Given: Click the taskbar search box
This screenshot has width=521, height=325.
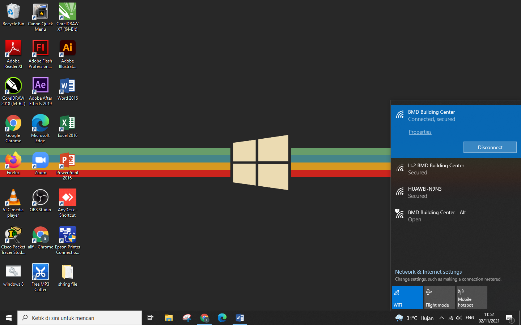Looking at the screenshot, I should (80, 318).
